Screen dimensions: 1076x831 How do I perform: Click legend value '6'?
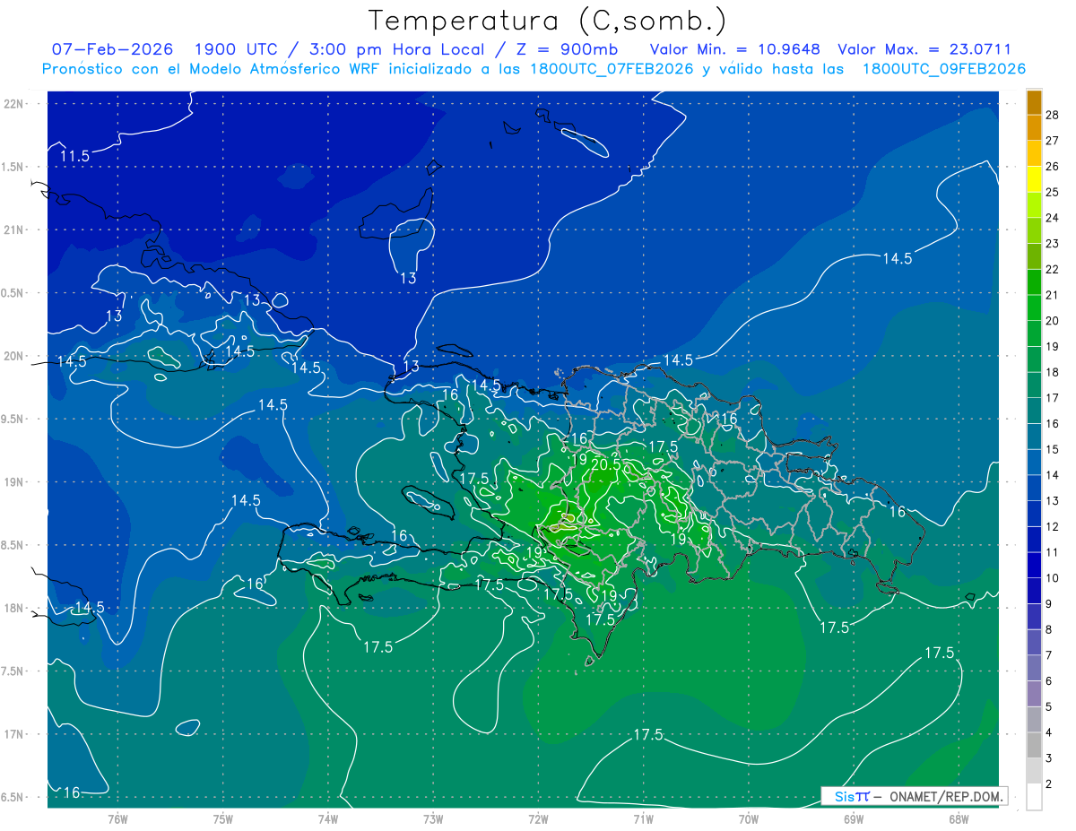1049,681
